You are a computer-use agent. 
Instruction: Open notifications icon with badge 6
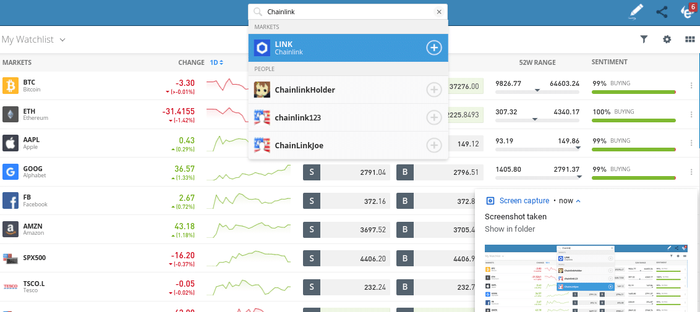688,12
